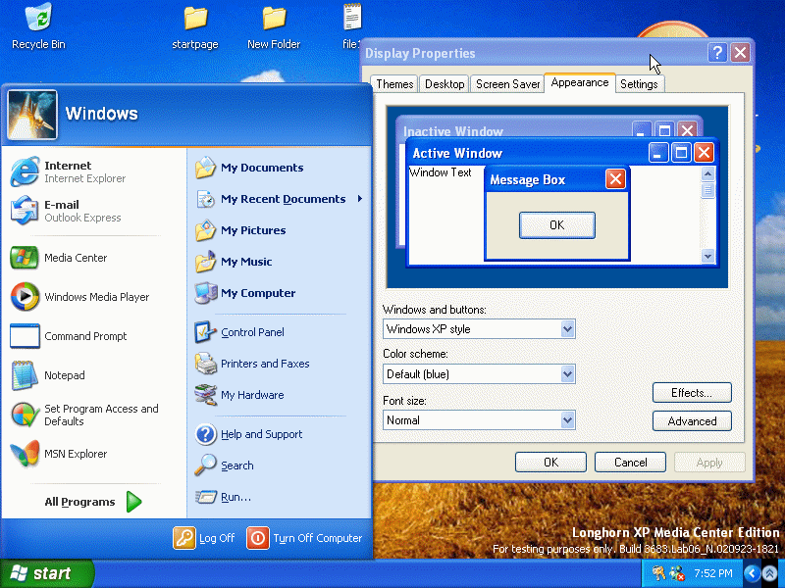The image size is (785, 588).
Task: Click the blue left-arrow taskbar button
Action: (752, 573)
